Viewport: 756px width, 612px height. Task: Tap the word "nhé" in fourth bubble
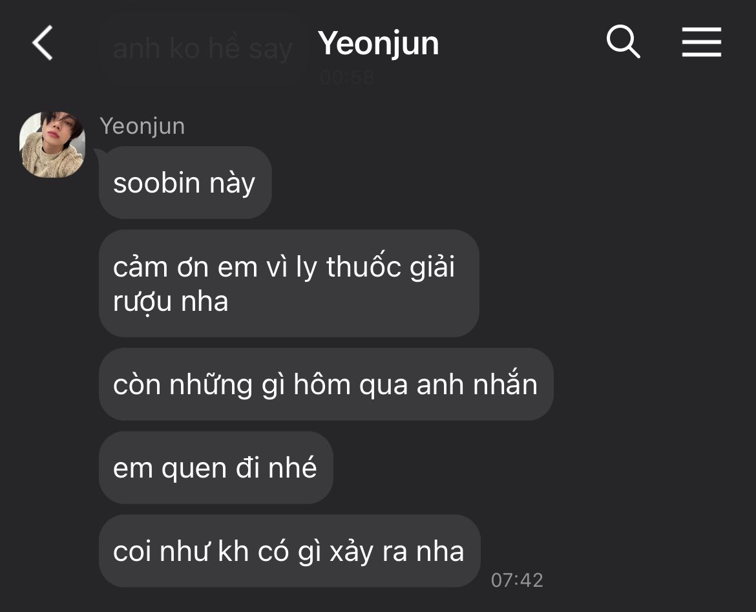292,467
